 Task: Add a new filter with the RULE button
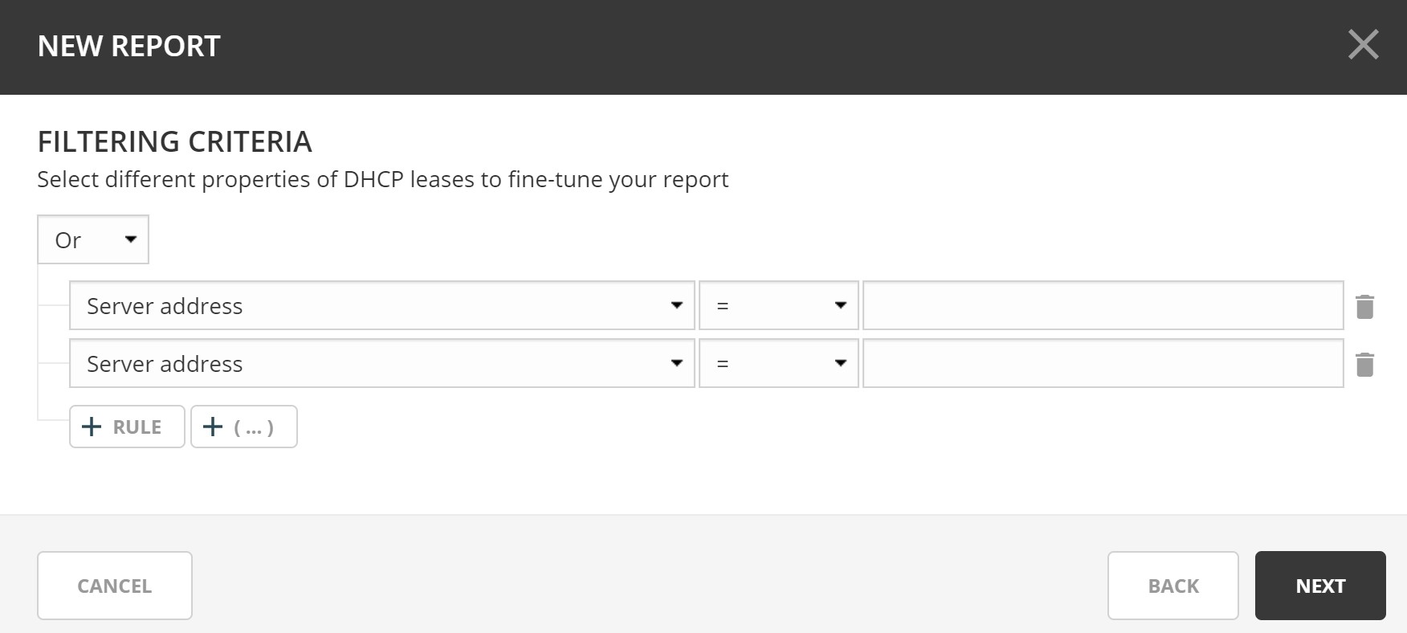tap(128, 427)
